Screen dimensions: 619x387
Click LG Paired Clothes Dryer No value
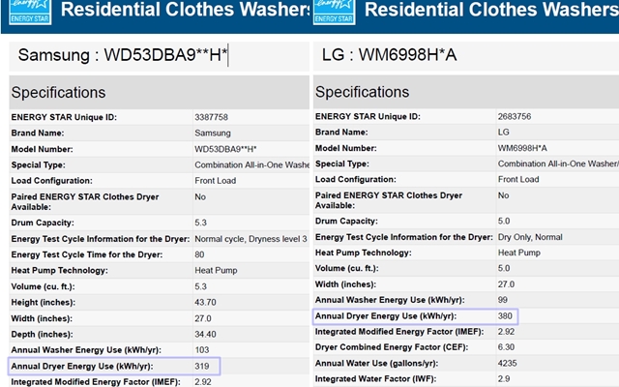point(503,195)
